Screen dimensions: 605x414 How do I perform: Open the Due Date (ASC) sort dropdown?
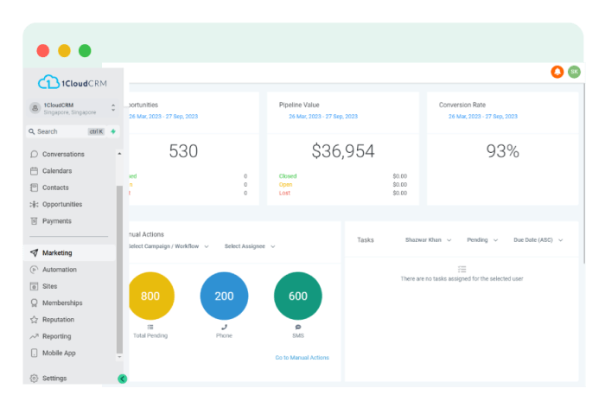(538, 240)
